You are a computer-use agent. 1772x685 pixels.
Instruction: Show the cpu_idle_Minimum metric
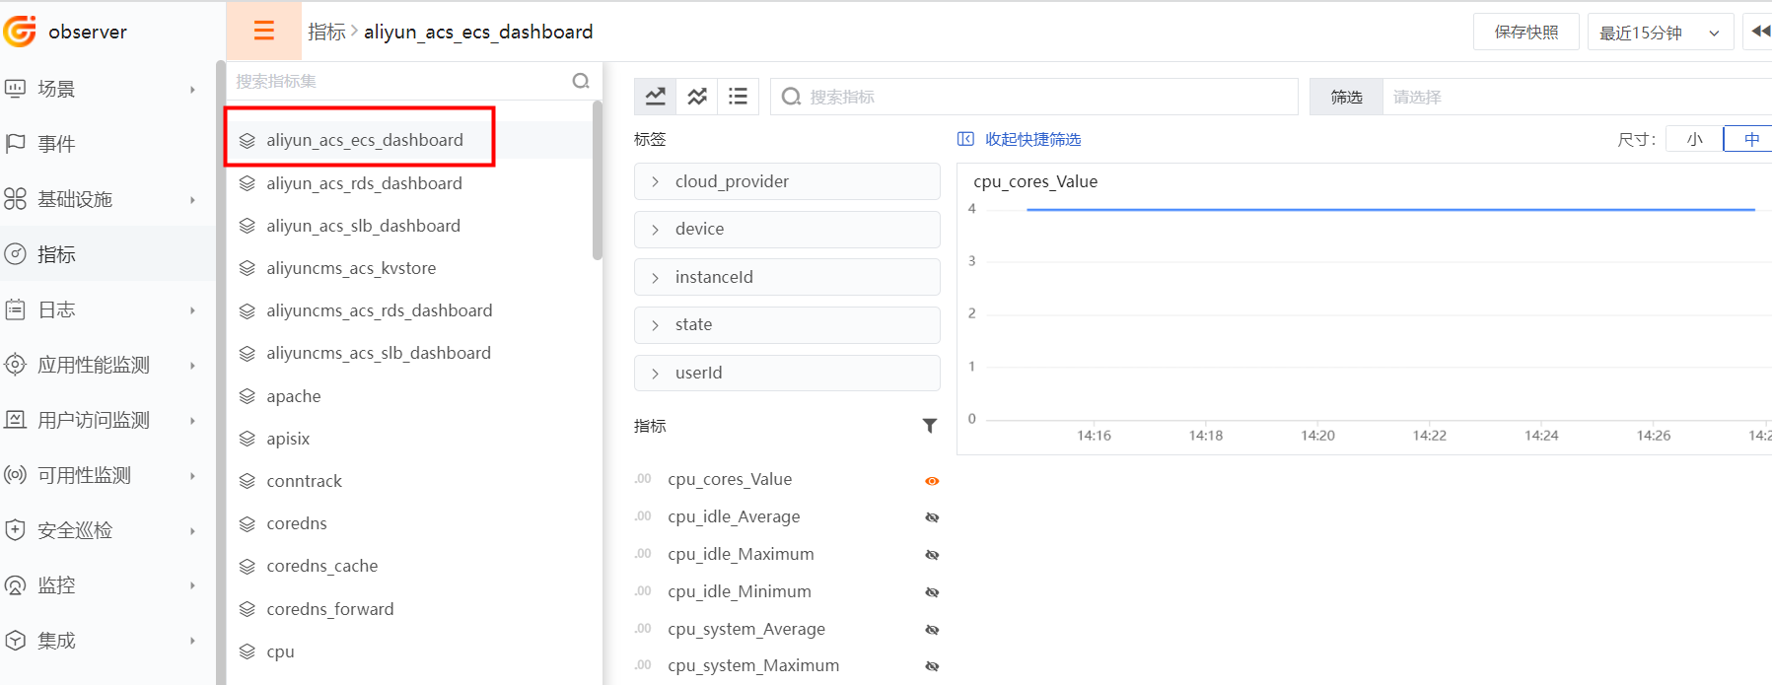932,592
